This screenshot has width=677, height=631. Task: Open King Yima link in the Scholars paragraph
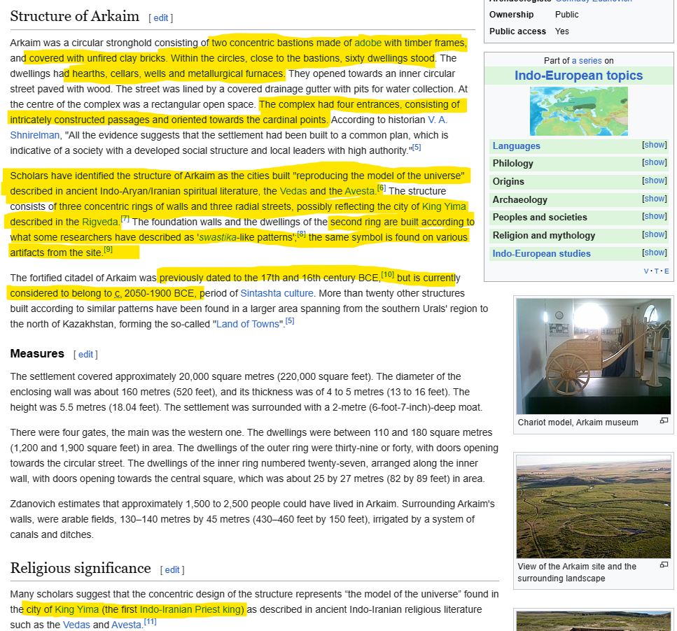pos(444,206)
